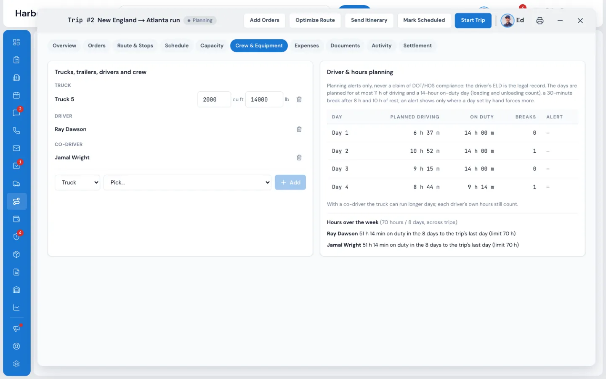Click the Add Orders button
The width and height of the screenshot is (606, 379).
265,21
